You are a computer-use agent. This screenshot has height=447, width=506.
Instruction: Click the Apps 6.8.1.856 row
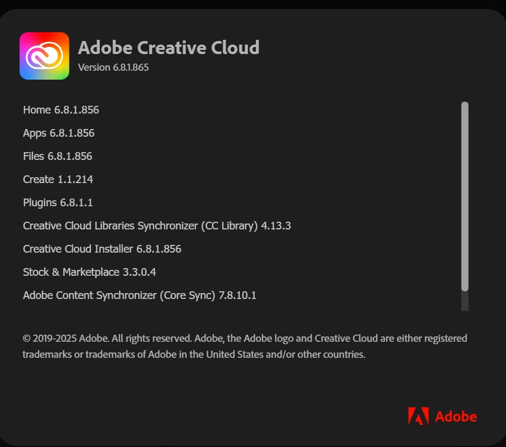(59, 133)
